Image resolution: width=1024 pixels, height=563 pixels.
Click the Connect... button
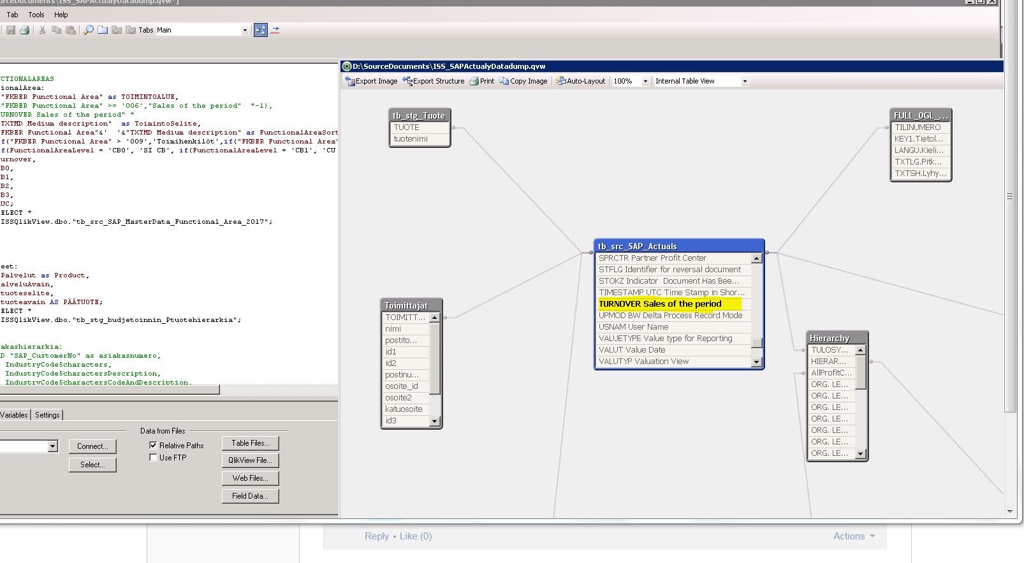click(x=92, y=446)
